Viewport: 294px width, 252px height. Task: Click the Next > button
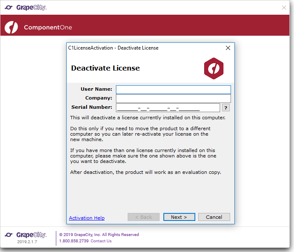(x=179, y=217)
